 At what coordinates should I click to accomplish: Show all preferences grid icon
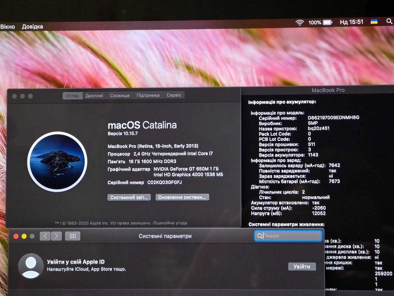tap(73, 236)
